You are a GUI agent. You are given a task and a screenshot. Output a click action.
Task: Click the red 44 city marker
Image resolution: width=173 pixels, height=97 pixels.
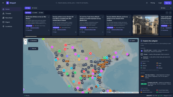(65, 49)
